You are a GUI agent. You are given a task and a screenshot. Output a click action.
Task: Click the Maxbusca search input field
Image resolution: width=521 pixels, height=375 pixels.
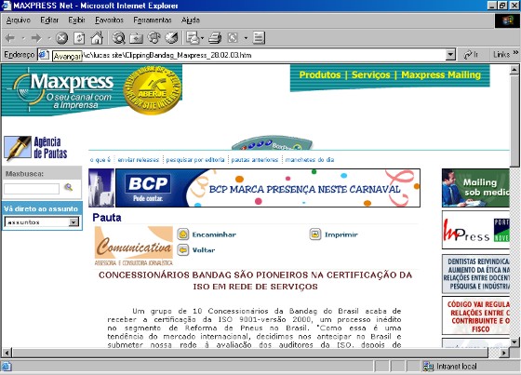(x=32, y=189)
